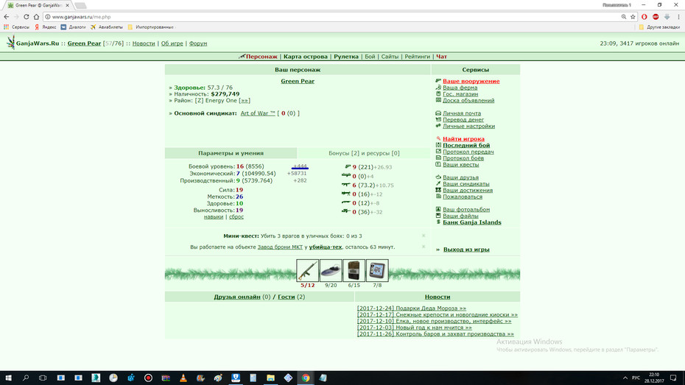Click the magnifier icon beside Найти игрока

click(x=438, y=138)
